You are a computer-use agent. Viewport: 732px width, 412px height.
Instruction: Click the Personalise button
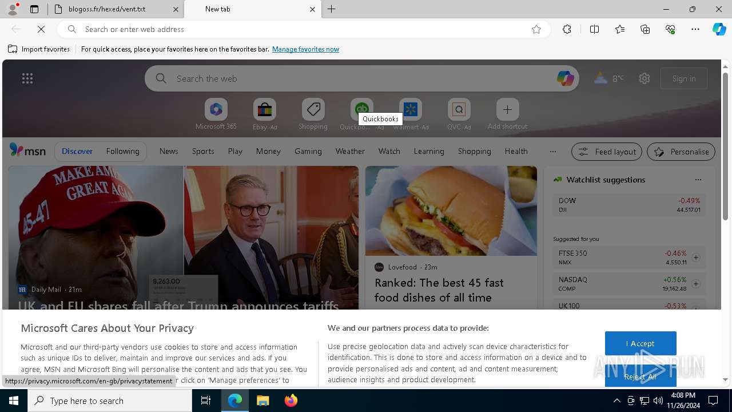coord(681,152)
